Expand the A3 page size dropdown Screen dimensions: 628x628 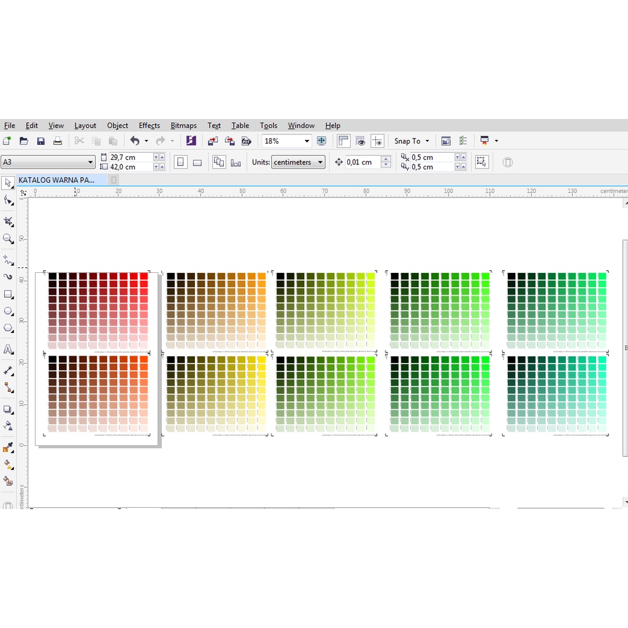pos(91,163)
